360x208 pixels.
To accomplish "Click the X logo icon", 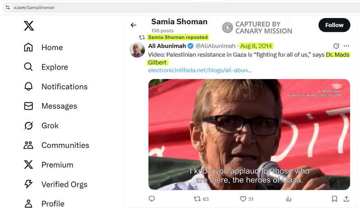I will tap(29, 26).
